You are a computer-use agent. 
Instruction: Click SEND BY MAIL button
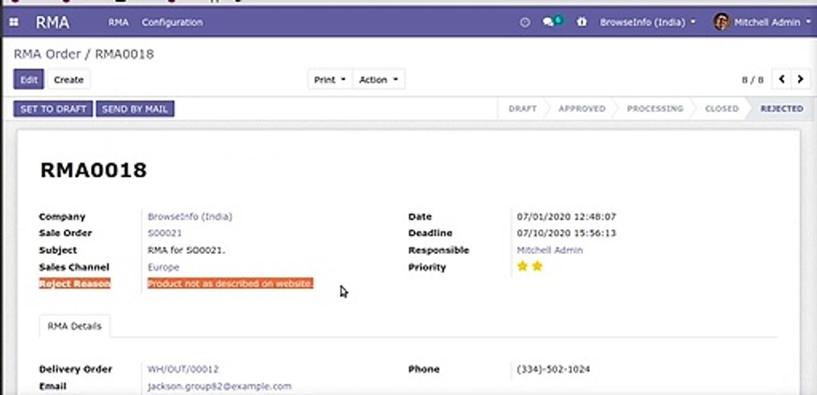[x=135, y=109]
